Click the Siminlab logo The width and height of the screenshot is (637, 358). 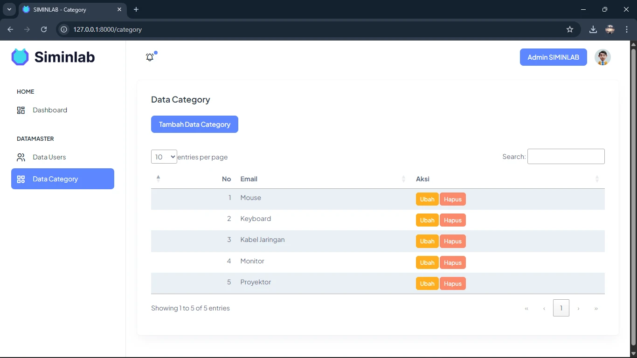(53, 57)
